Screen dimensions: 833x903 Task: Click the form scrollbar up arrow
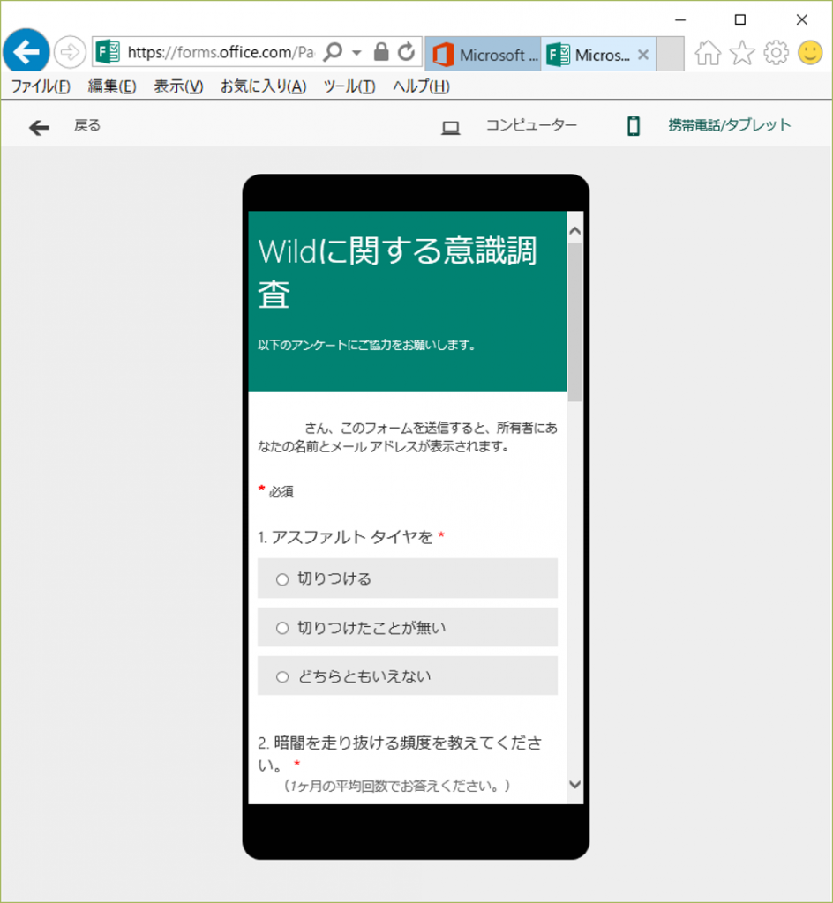point(574,231)
